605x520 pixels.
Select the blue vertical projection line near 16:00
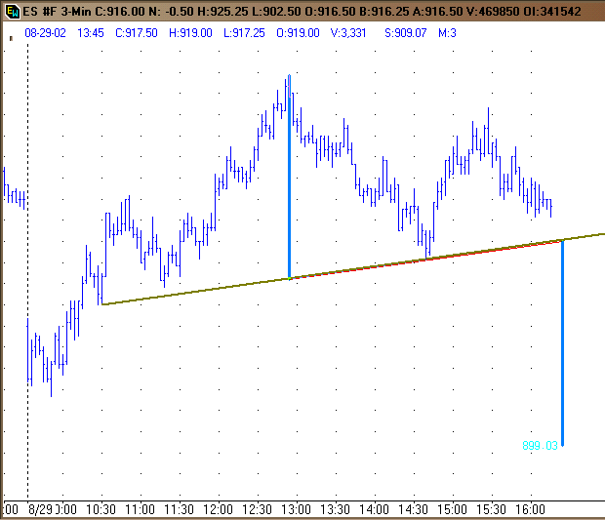pos(563,341)
